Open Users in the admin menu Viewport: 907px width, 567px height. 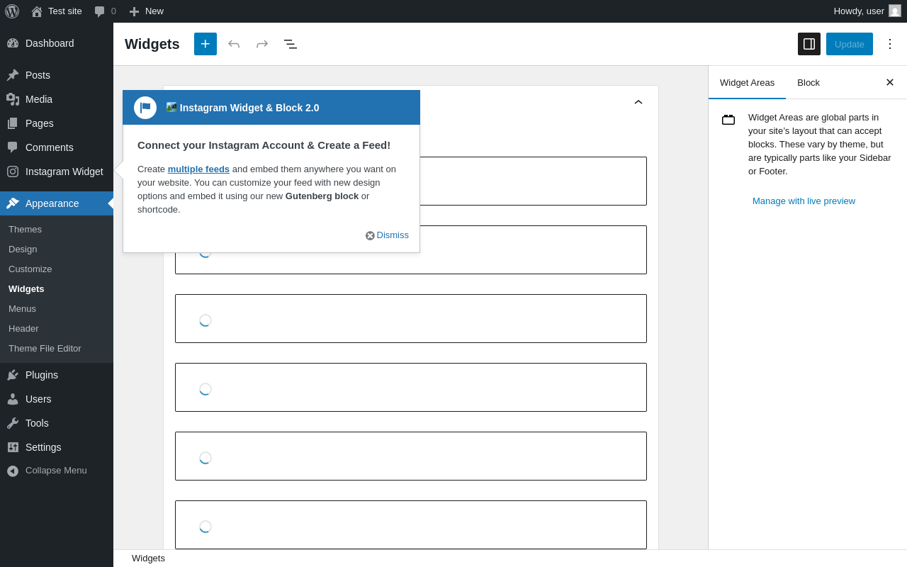click(57, 399)
